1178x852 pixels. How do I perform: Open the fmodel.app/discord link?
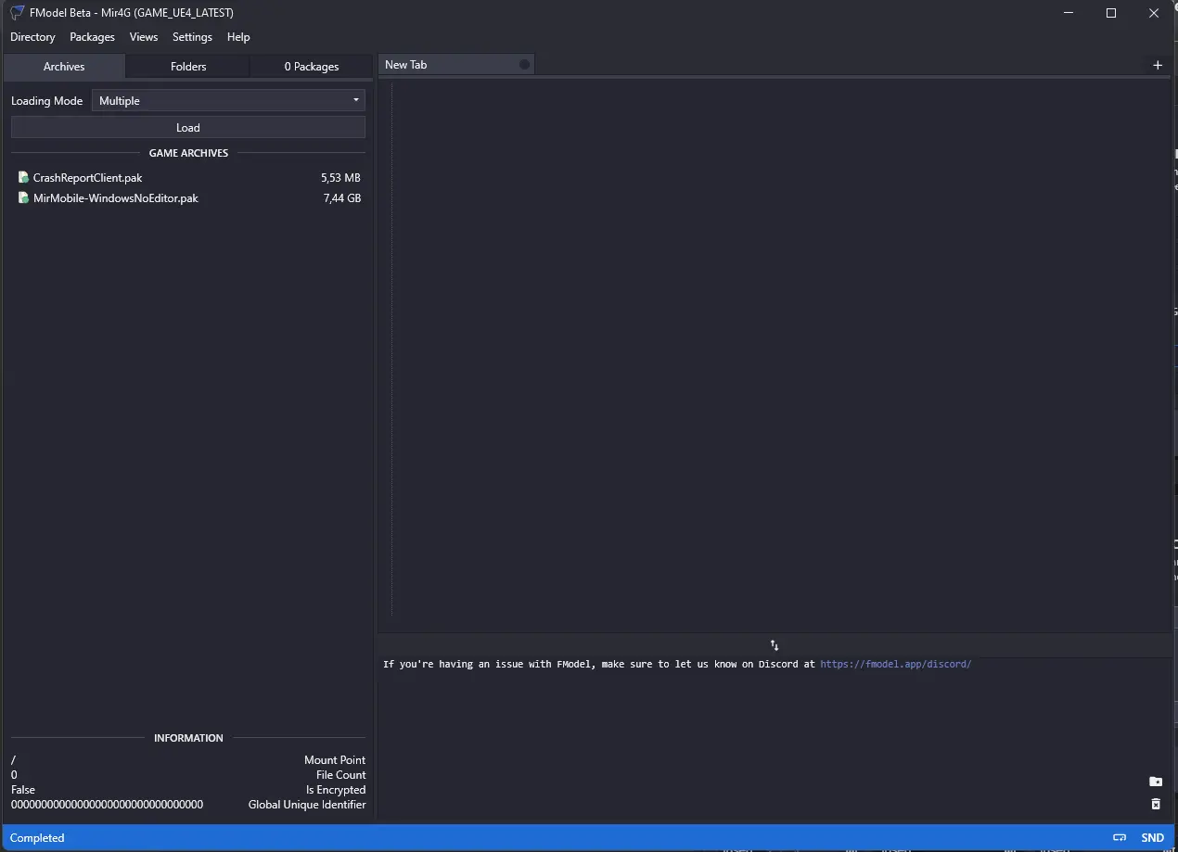point(895,665)
